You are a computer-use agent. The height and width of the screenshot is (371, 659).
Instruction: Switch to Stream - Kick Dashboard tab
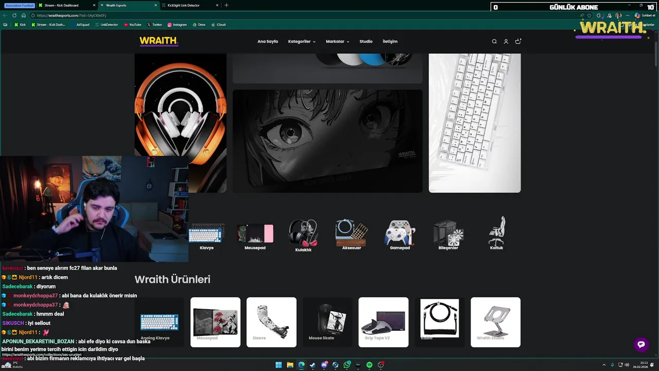point(66,5)
